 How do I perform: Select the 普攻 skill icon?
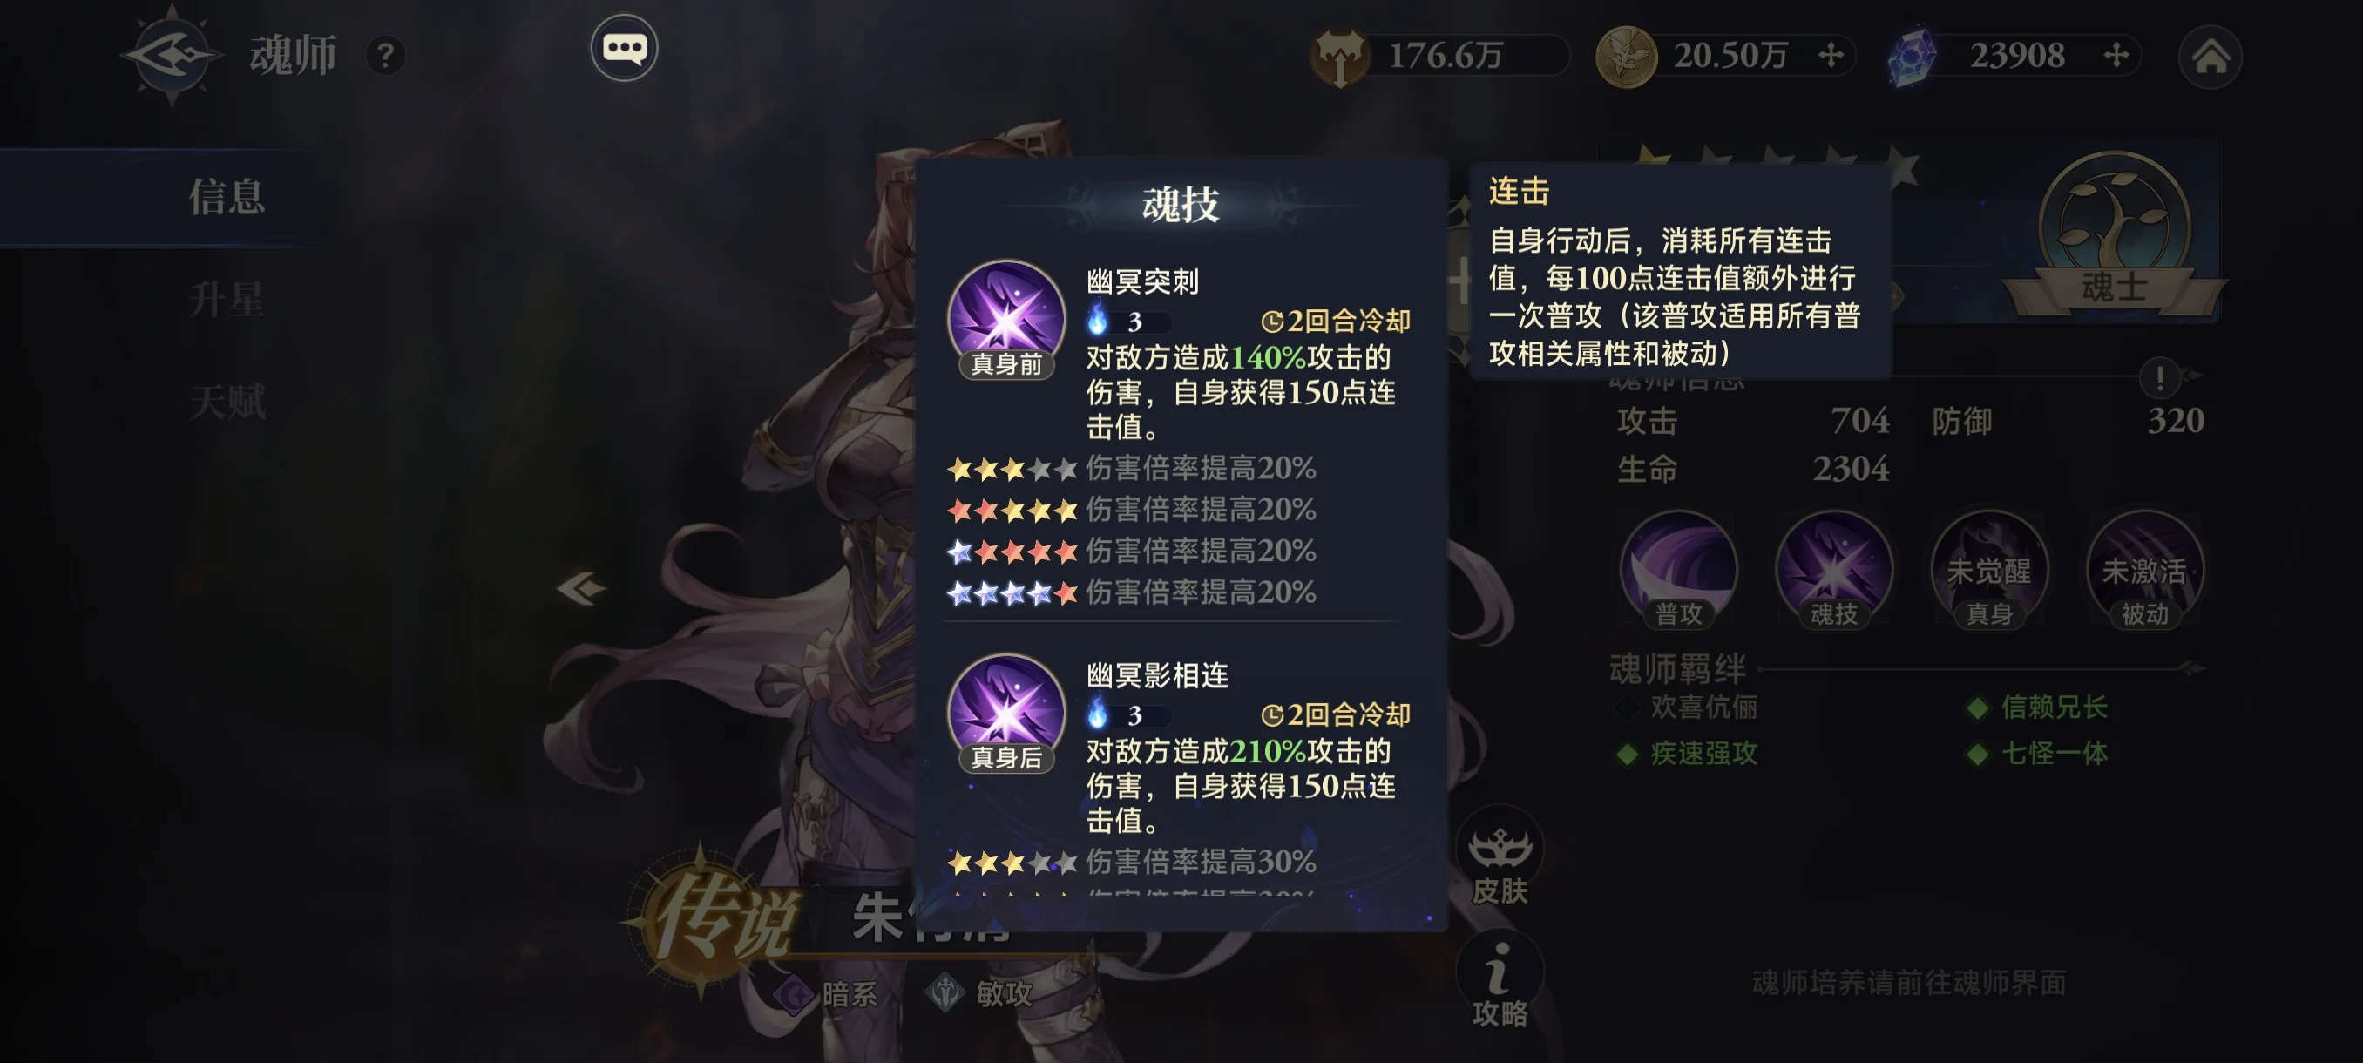pyautogui.click(x=1678, y=571)
